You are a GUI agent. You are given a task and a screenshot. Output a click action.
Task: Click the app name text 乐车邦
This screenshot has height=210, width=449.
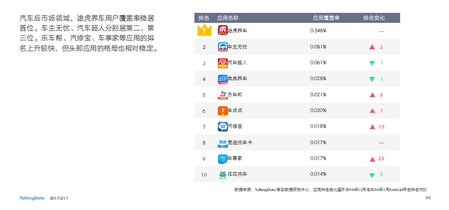click(x=235, y=94)
